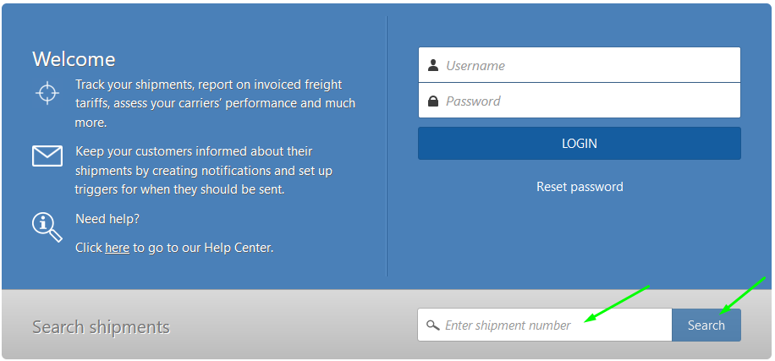Click the "Search shipments" label
This screenshot has width=775, height=361.
pos(101,327)
